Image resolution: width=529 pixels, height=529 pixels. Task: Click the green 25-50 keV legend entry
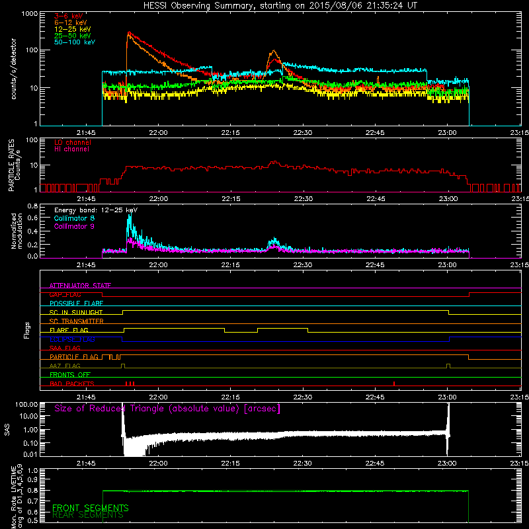(73, 36)
